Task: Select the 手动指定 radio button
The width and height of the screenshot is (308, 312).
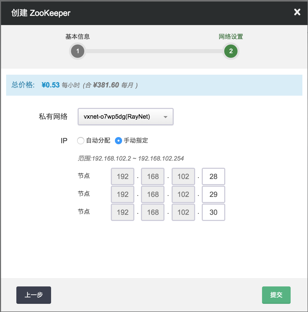Action: 119,141
